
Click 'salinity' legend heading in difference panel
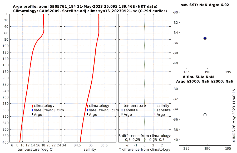click(x=163, y=106)
